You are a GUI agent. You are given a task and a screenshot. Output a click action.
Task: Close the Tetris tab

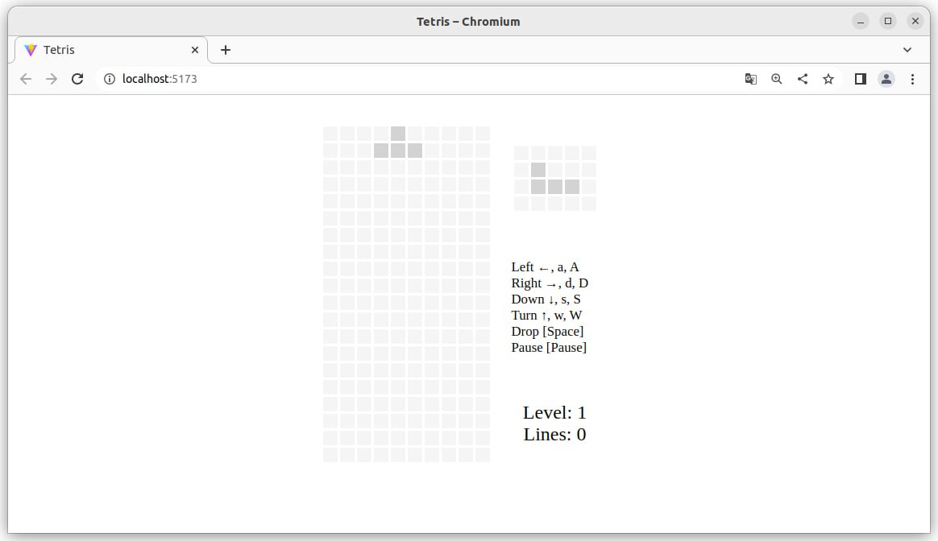(194, 50)
